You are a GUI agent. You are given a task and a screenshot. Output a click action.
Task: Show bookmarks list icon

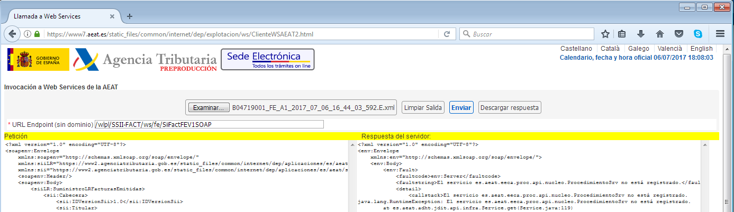pos(622,34)
